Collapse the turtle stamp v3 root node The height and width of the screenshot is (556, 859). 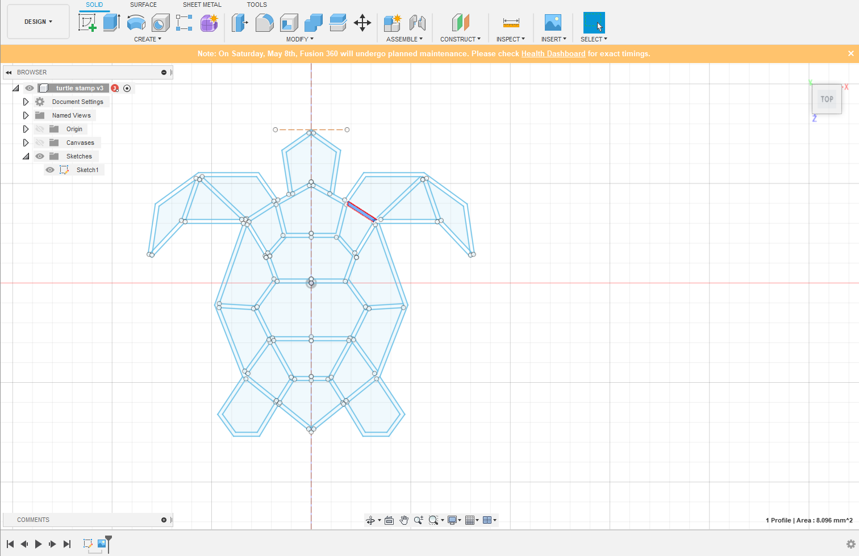pyautogui.click(x=16, y=88)
